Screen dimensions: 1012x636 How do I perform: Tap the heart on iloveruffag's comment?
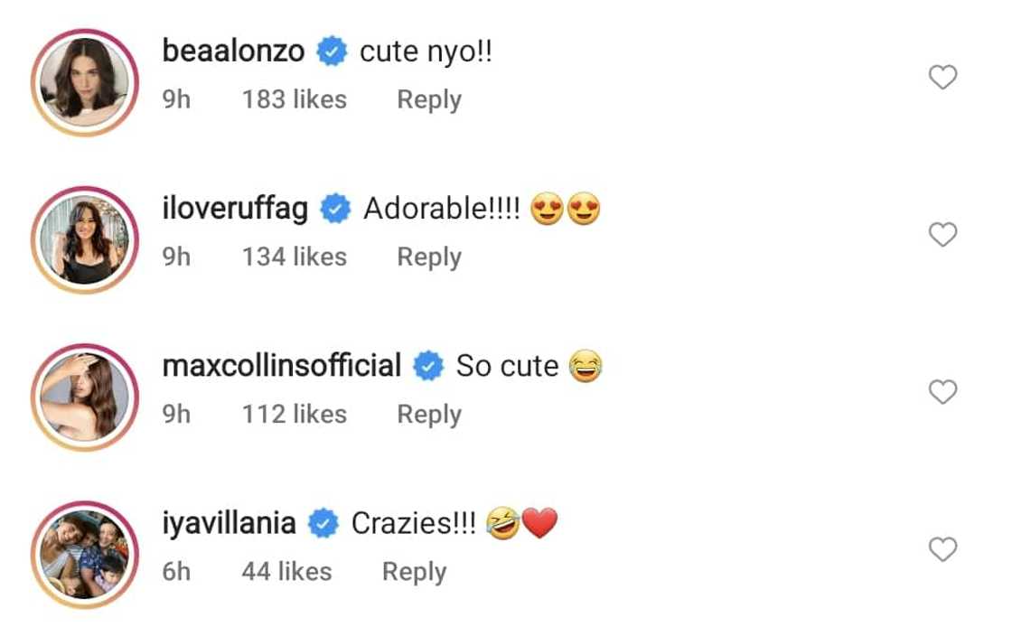pos(942,236)
